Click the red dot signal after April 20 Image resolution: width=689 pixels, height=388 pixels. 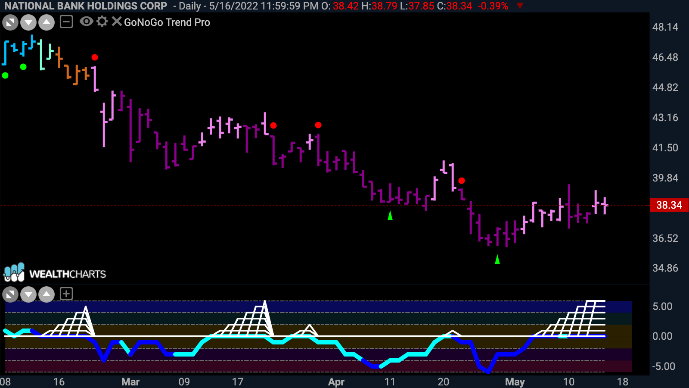point(462,181)
